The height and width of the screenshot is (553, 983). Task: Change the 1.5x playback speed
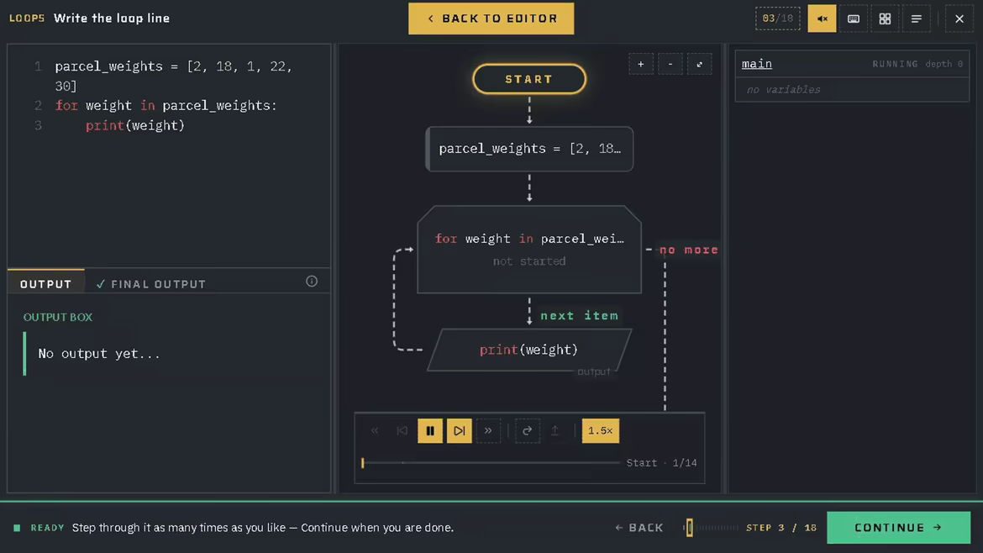(600, 431)
